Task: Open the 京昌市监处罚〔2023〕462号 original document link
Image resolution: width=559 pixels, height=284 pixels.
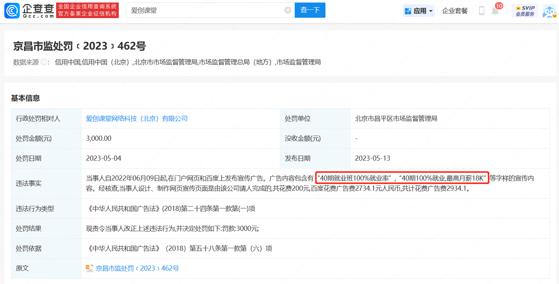Action: [x=137, y=268]
